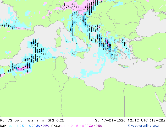166x128 pixels.
Task: Click the forecast date "Sa 17-01-2026"
Action: (x=110, y=120)
